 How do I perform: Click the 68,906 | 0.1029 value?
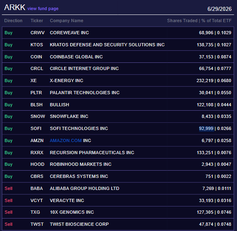click(x=215, y=33)
